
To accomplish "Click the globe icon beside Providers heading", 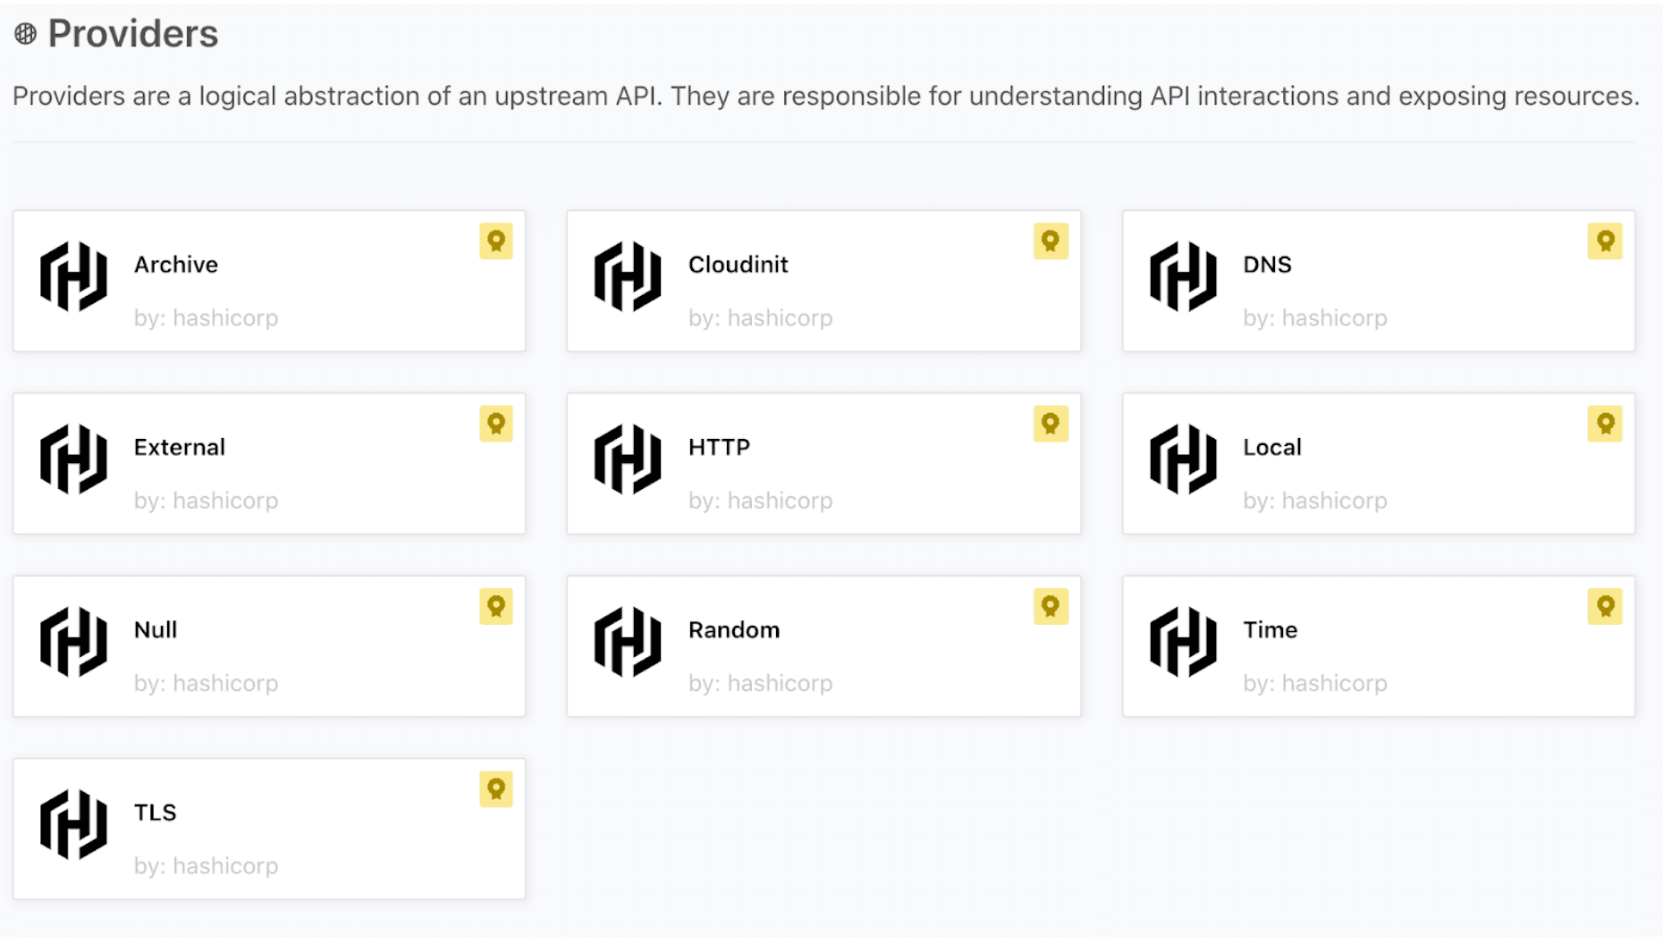I will point(25,34).
